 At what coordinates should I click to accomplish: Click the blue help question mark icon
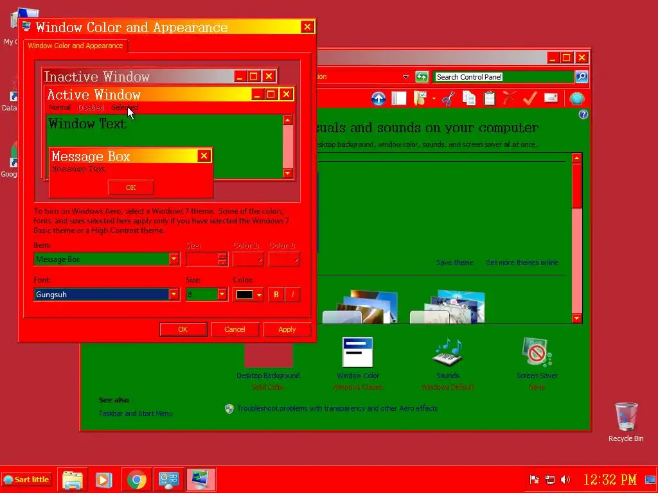(x=583, y=114)
